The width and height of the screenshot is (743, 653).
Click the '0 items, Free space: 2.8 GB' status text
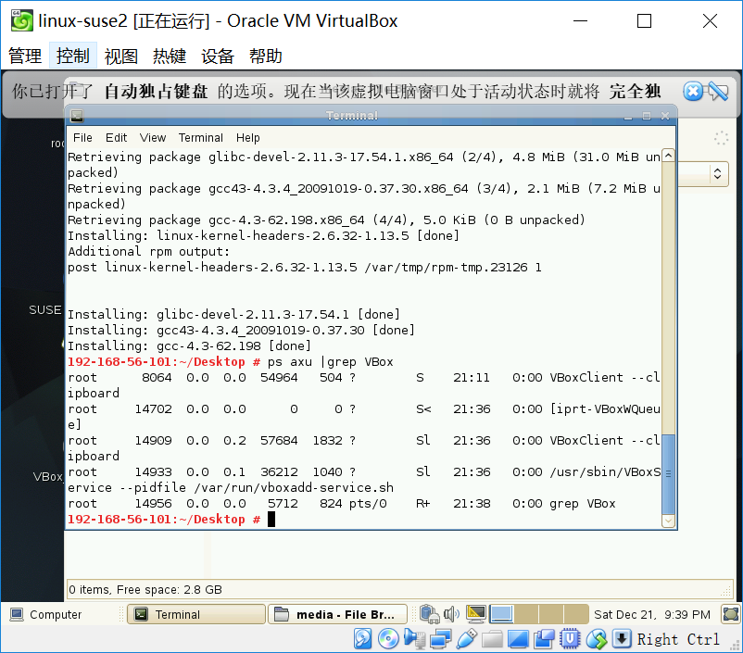click(145, 589)
